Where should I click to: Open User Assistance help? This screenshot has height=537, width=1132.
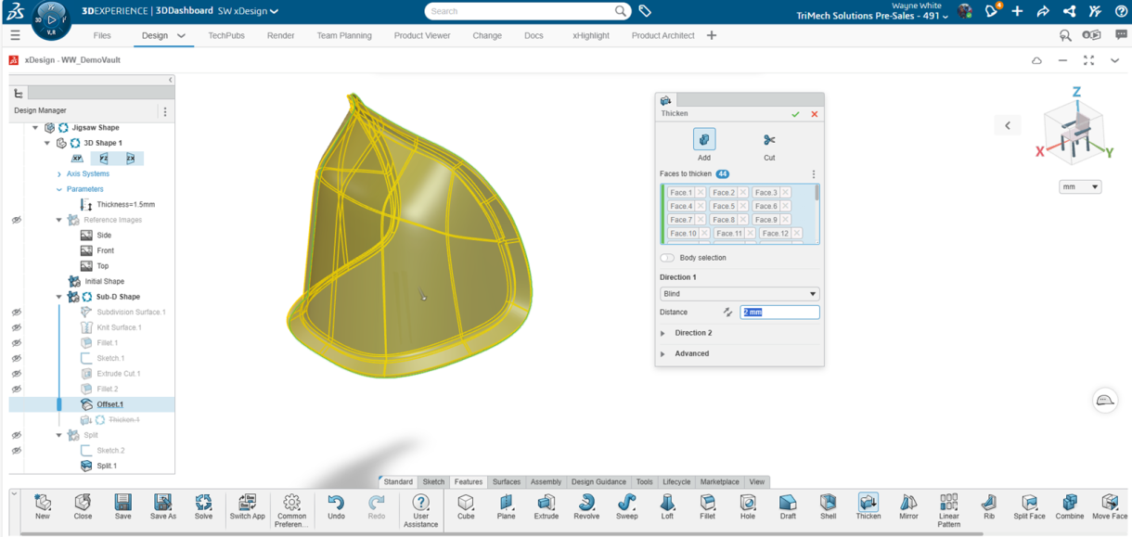click(x=420, y=511)
